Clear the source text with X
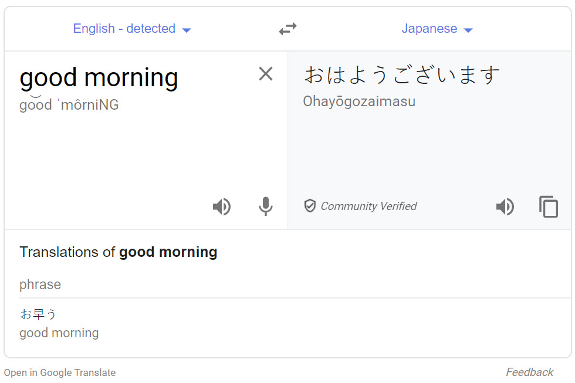The image size is (575, 383). [x=266, y=74]
